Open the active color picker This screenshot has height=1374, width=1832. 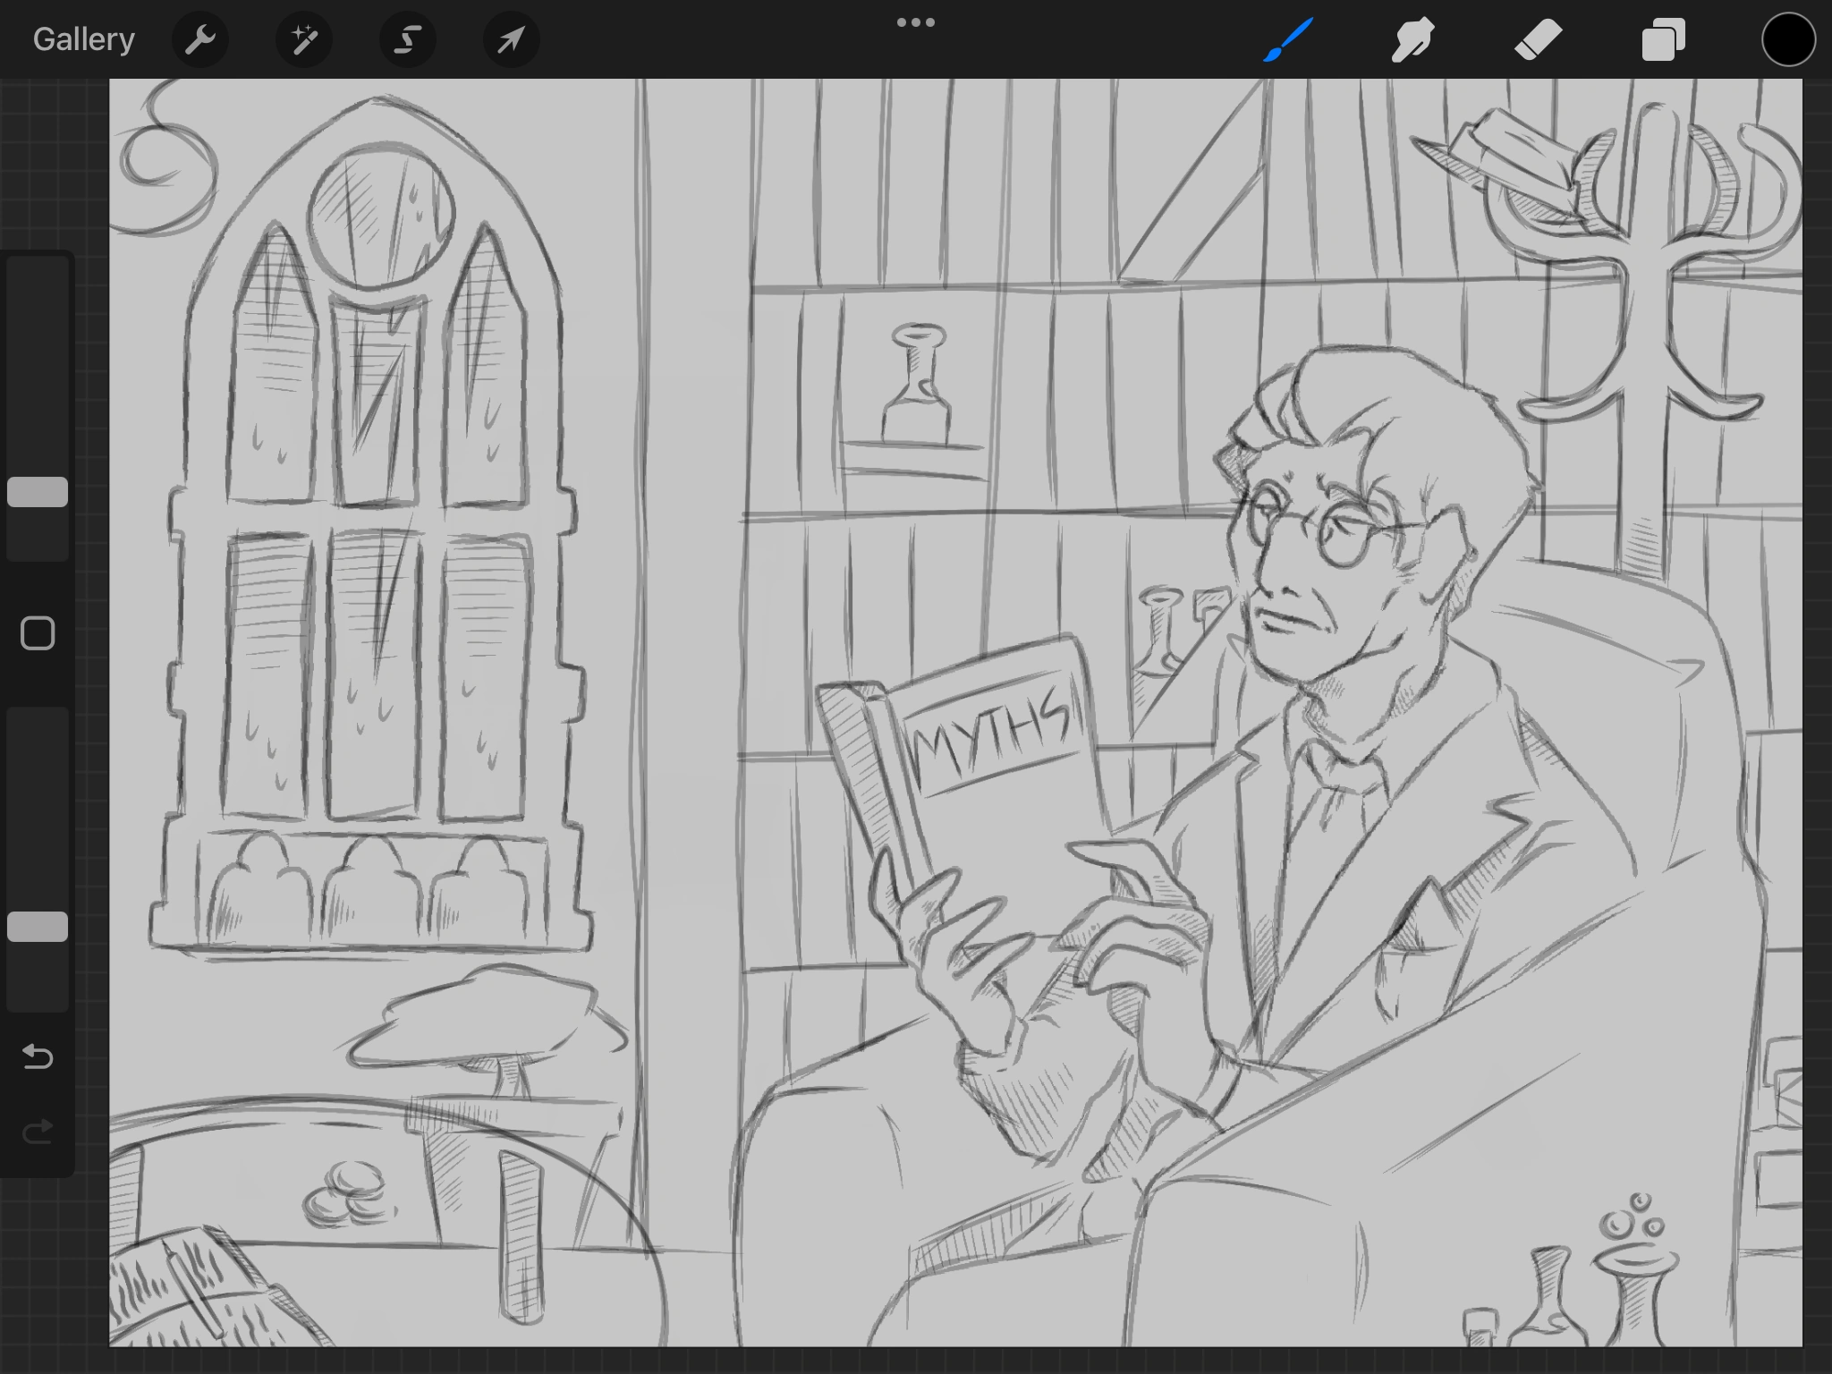coord(1788,39)
